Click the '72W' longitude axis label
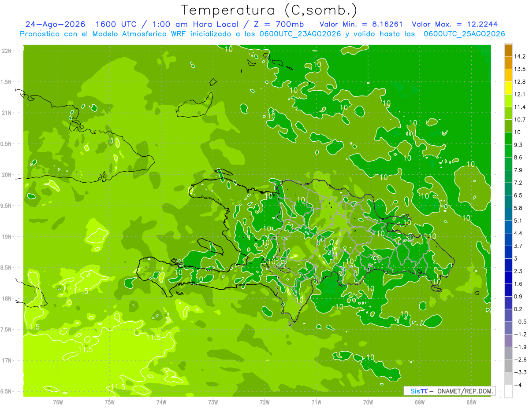 pos(264,402)
